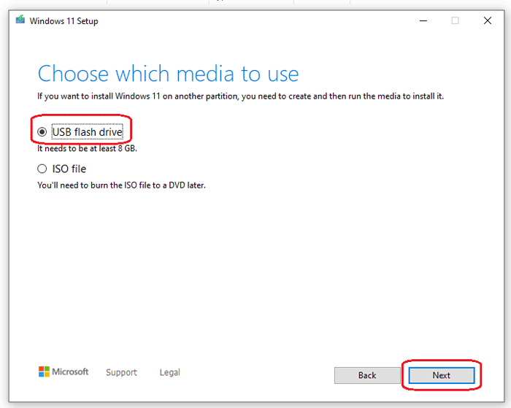Click the Next button
This screenshot has width=511, height=408.
click(x=442, y=375)
